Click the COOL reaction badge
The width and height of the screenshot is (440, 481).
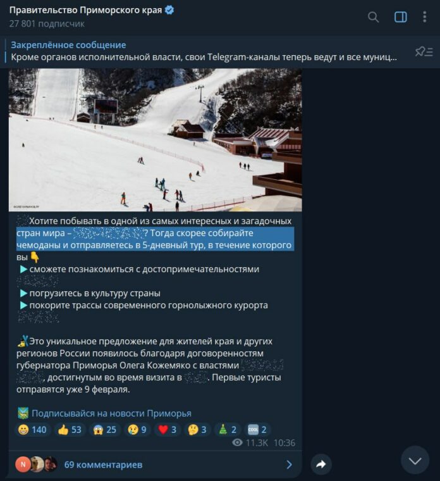point(257,430)
